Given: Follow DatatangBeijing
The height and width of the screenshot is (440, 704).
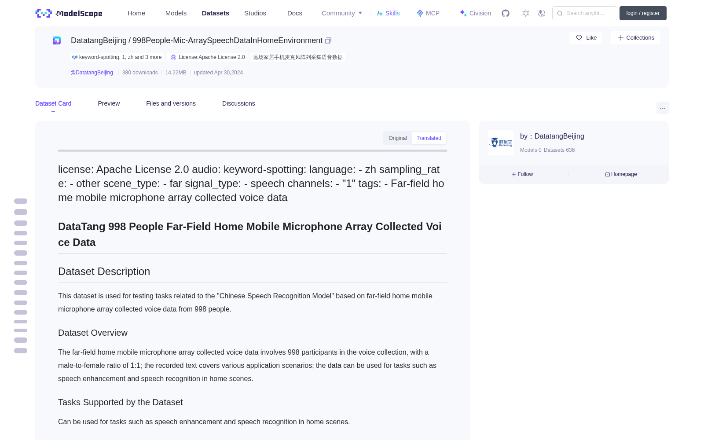Looking at the screenshot, I should tap(522, 174).
